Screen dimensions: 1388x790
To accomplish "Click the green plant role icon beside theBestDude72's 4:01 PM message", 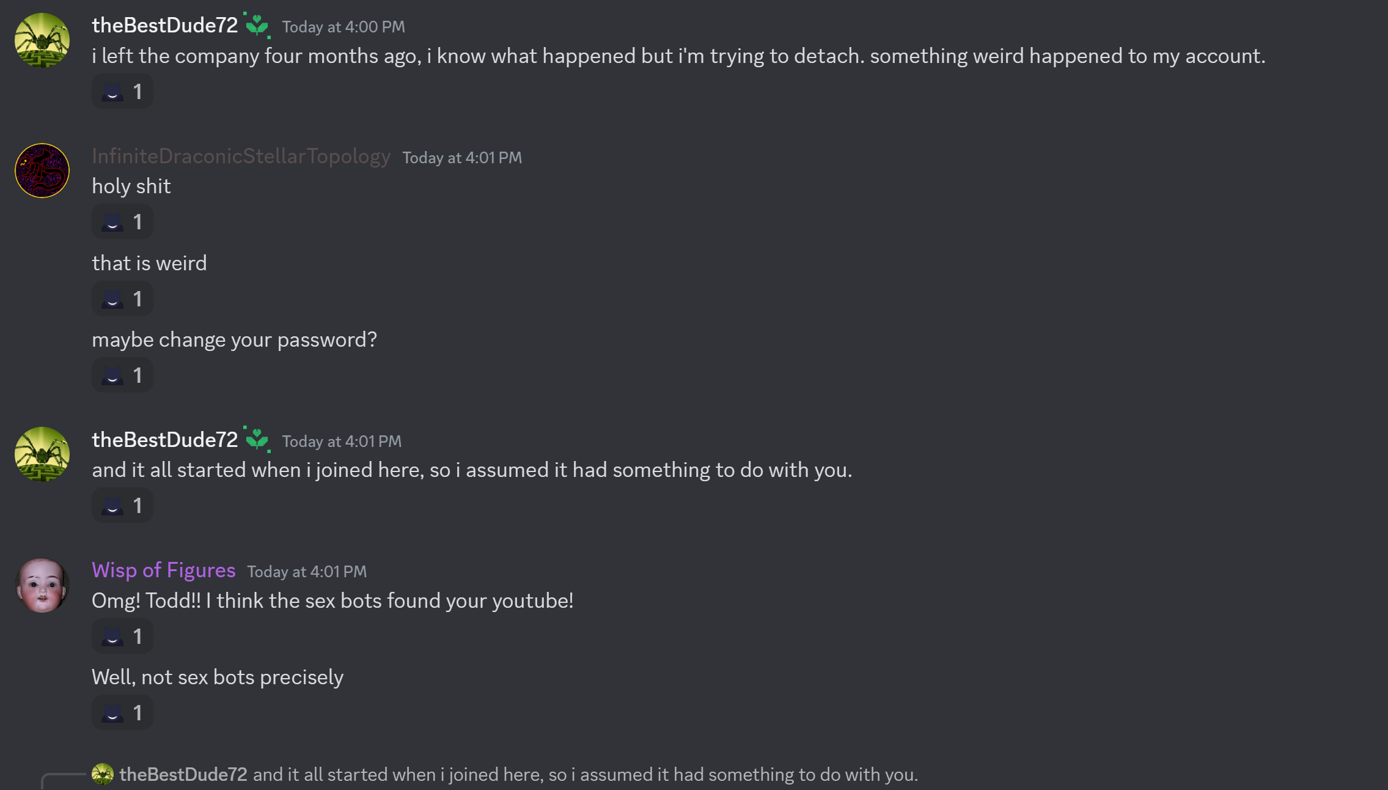I will 257,440.
